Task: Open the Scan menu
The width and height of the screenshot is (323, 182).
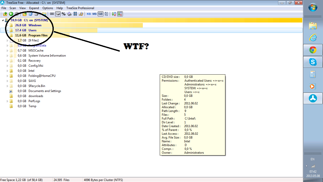Action: [13, 8]
